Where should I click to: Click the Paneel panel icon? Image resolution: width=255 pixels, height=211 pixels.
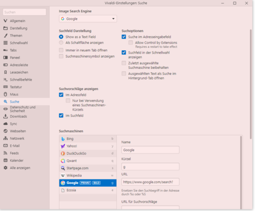click(x=6, y=58)
